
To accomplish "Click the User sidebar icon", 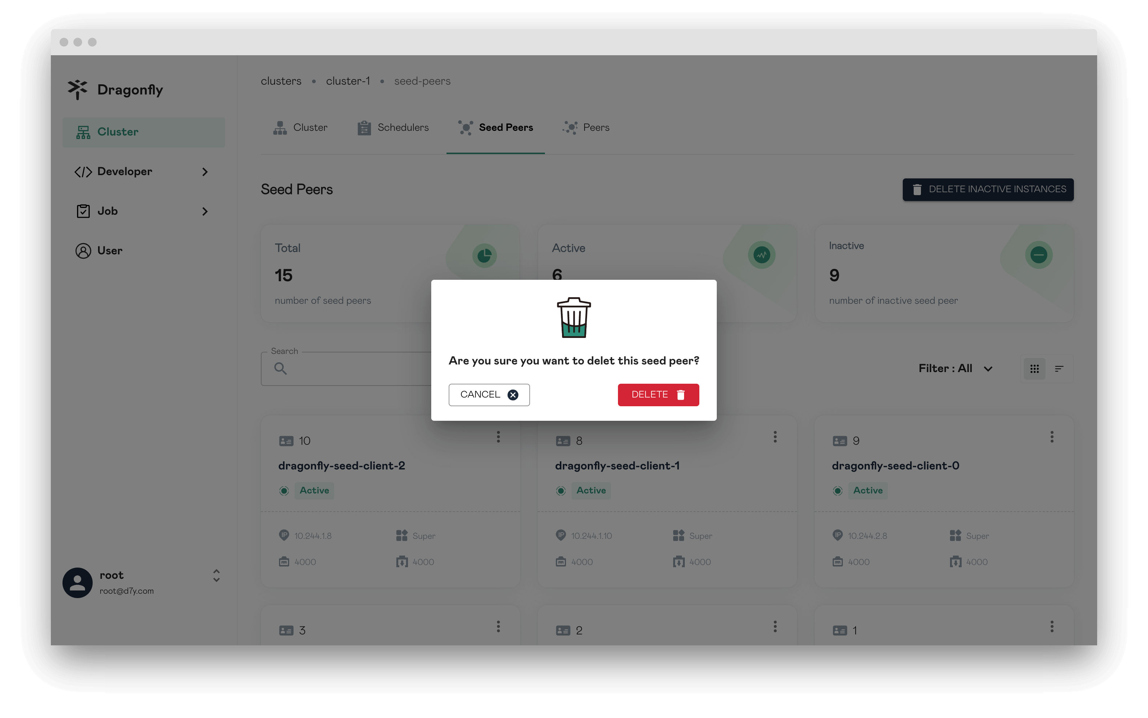I will tap(83, 251).
